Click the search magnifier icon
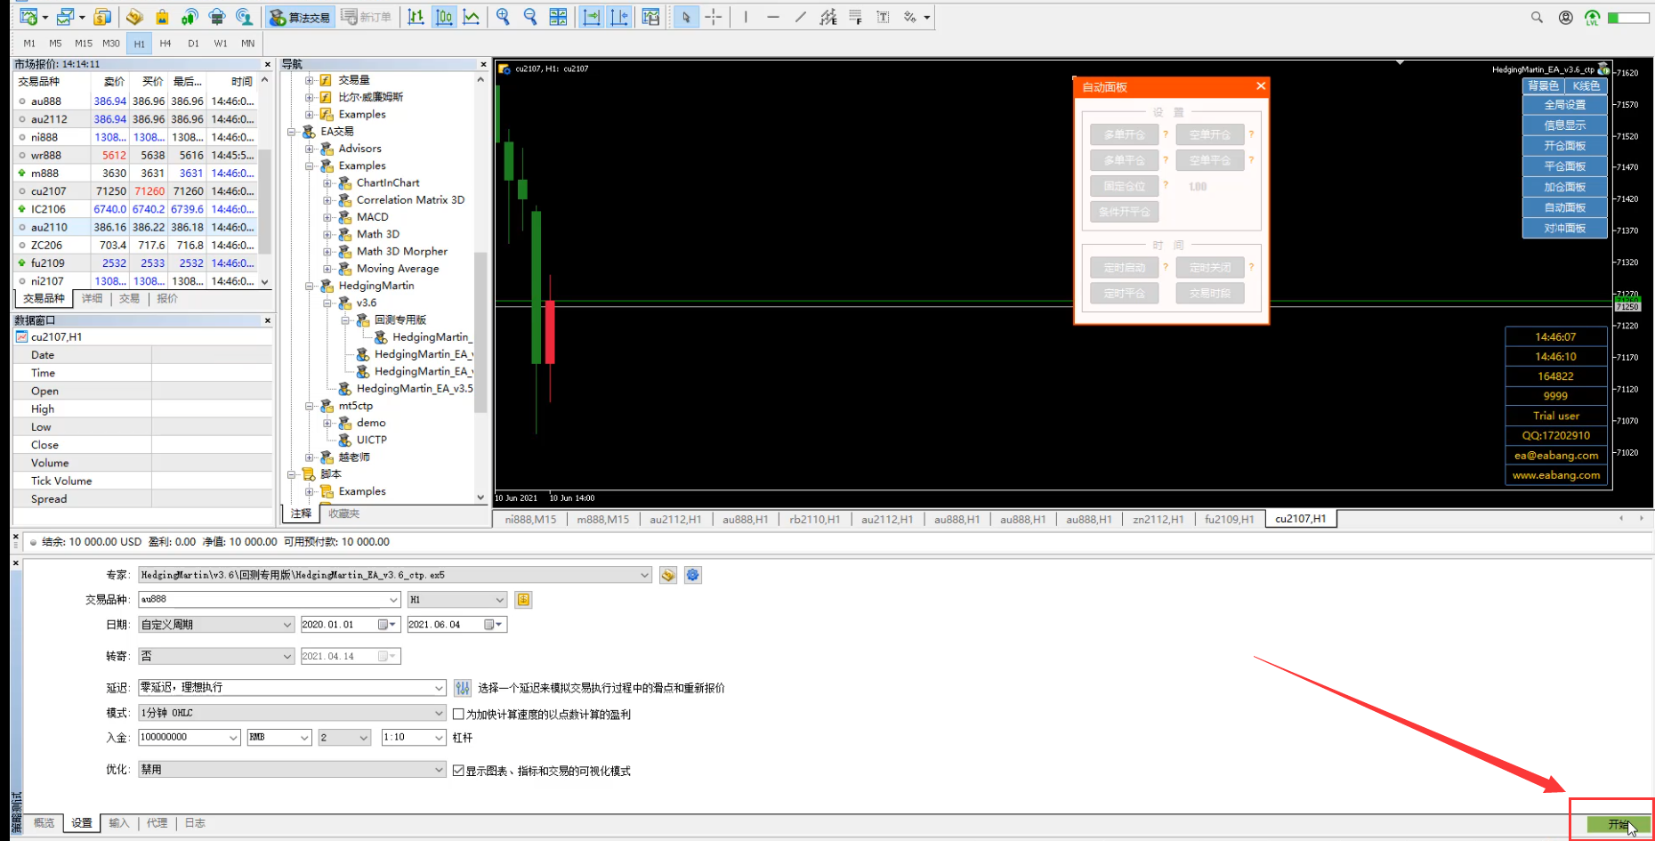 point(1537,17)
